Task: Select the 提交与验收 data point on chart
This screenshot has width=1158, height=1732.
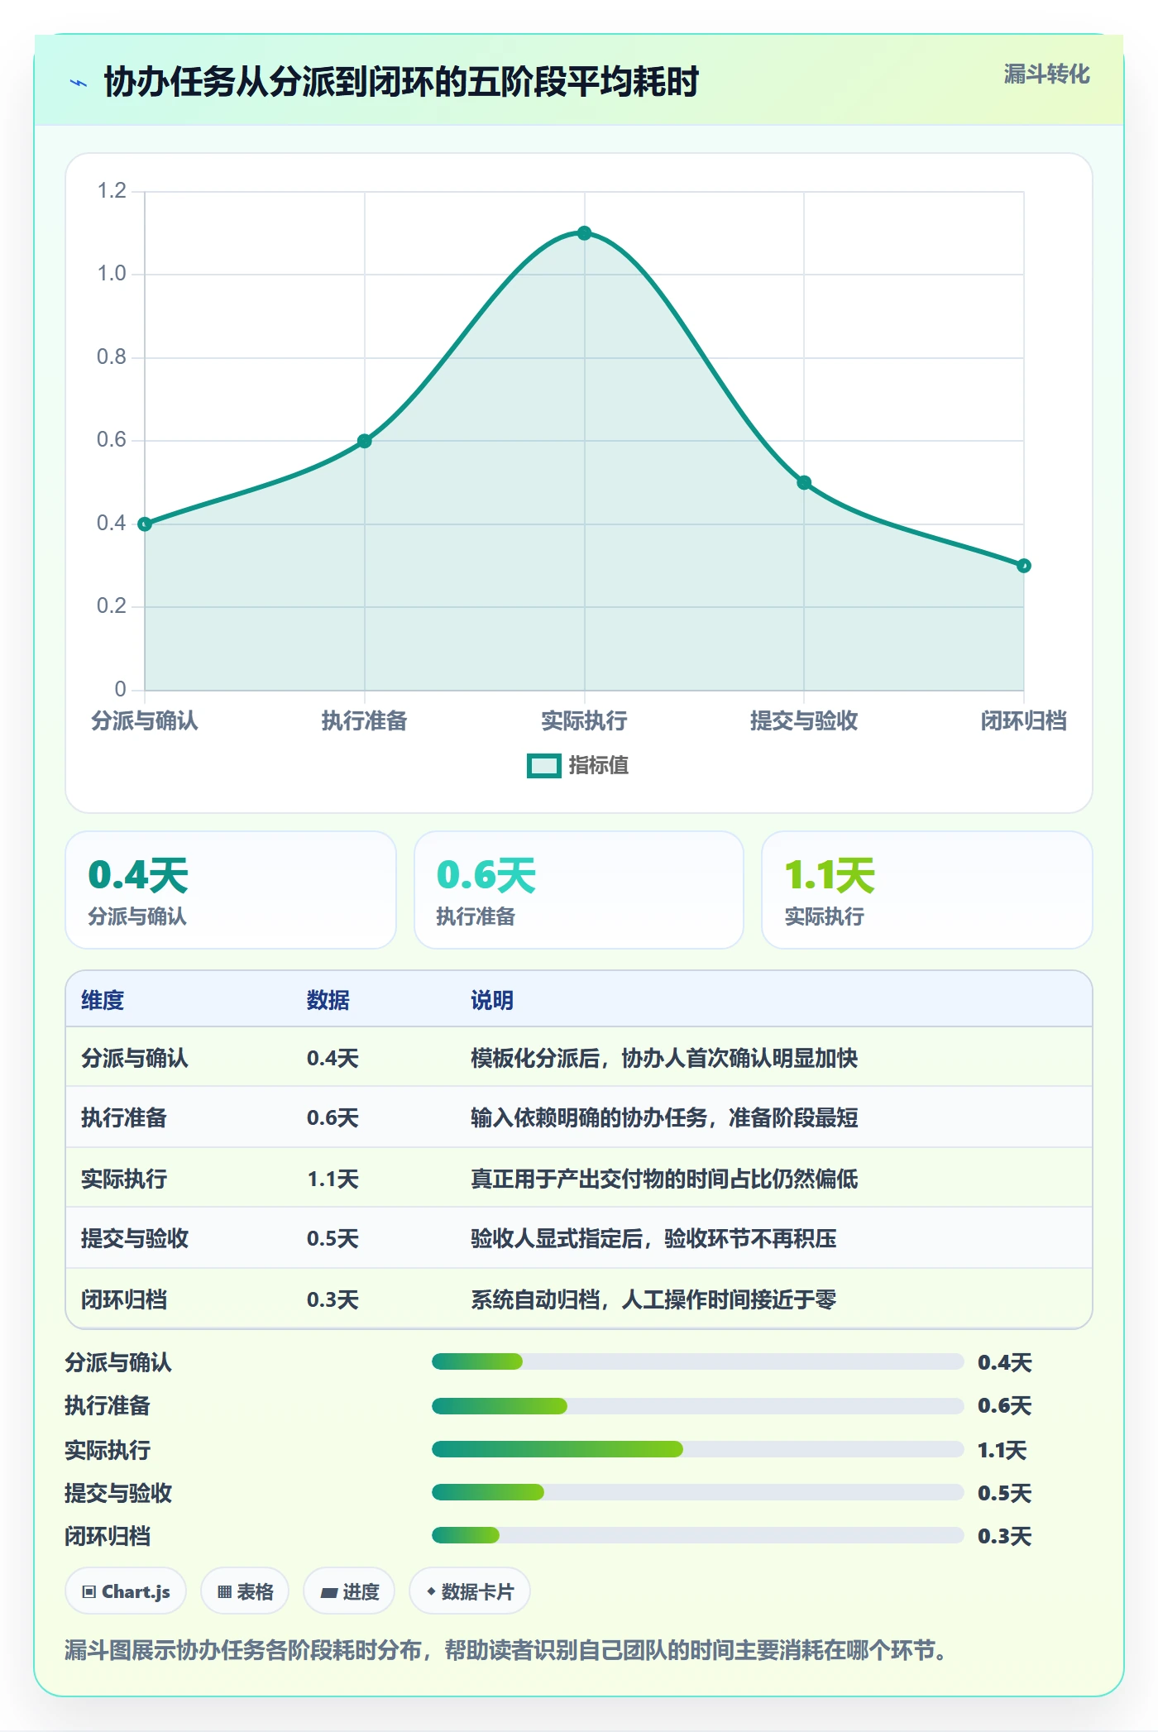Action: pyautogui.click(x=804, y=482)
